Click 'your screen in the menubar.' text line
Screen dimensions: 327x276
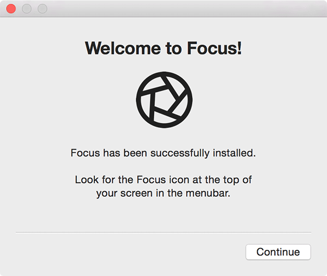pos(163,193)
